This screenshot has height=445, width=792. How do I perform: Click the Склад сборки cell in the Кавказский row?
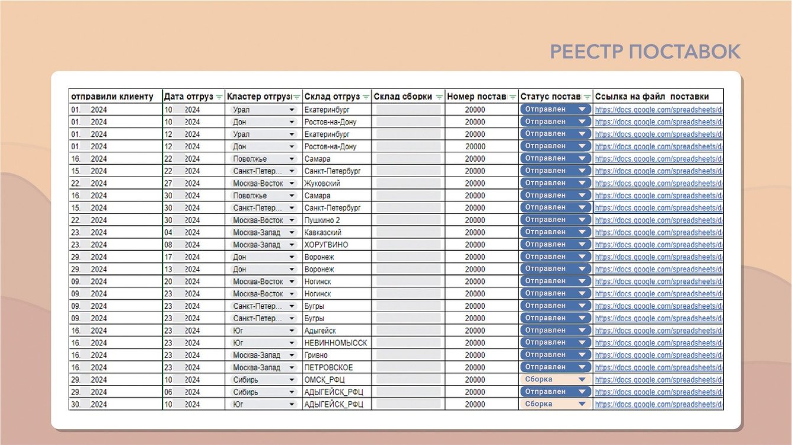pyautogui.click(x=408, y=233)
